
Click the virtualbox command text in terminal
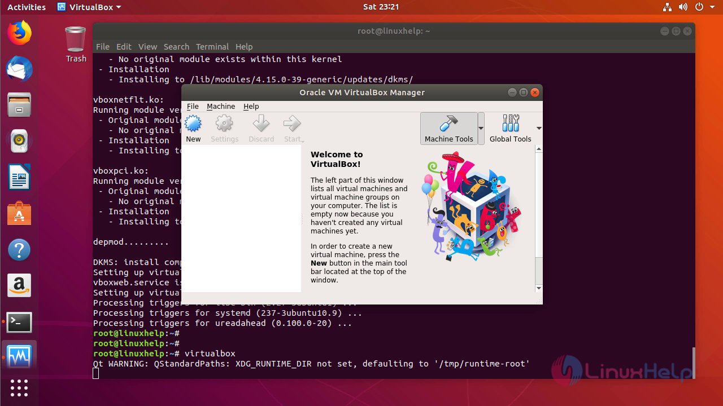coord(210,354)
